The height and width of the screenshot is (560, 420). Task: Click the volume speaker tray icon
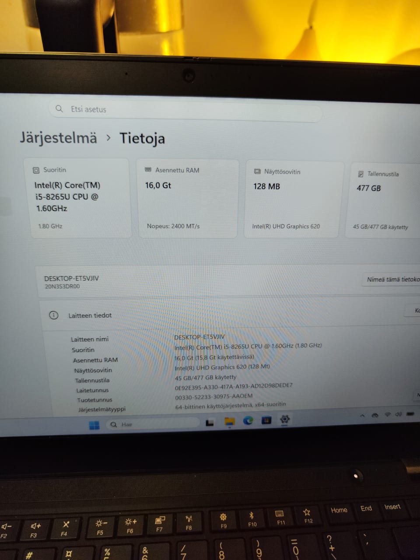click(x=399, y=414)
